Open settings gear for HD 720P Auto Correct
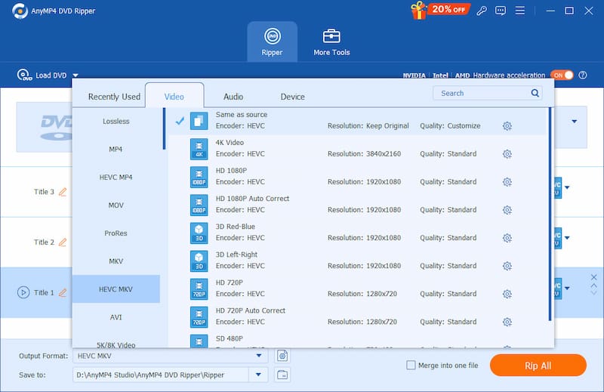This screenshot has width=604, height=392. [507, 322]
